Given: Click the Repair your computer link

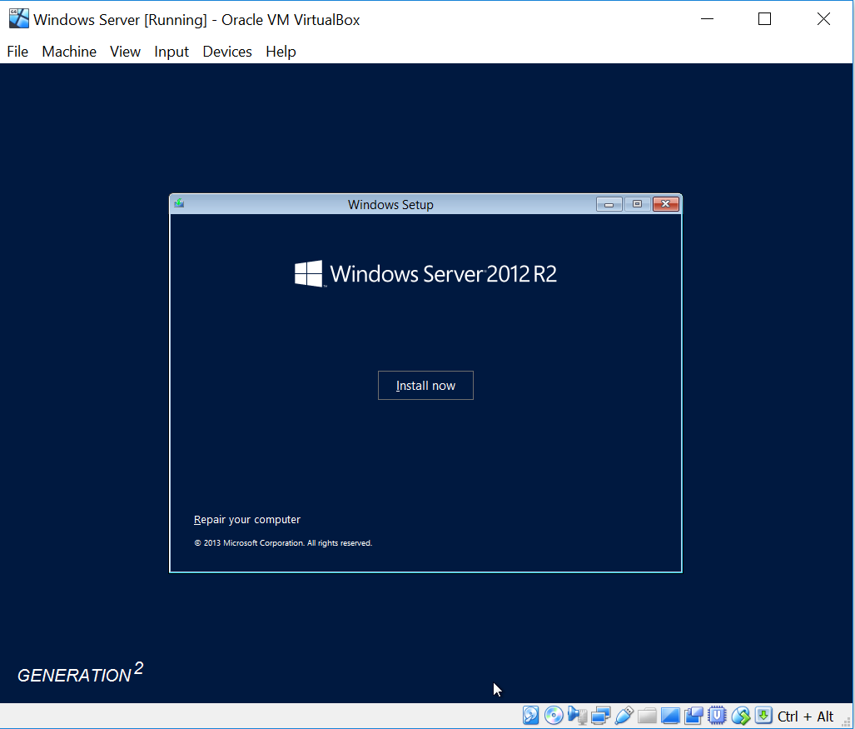Looking at the screenshot, I should click(x=247, y=520).
